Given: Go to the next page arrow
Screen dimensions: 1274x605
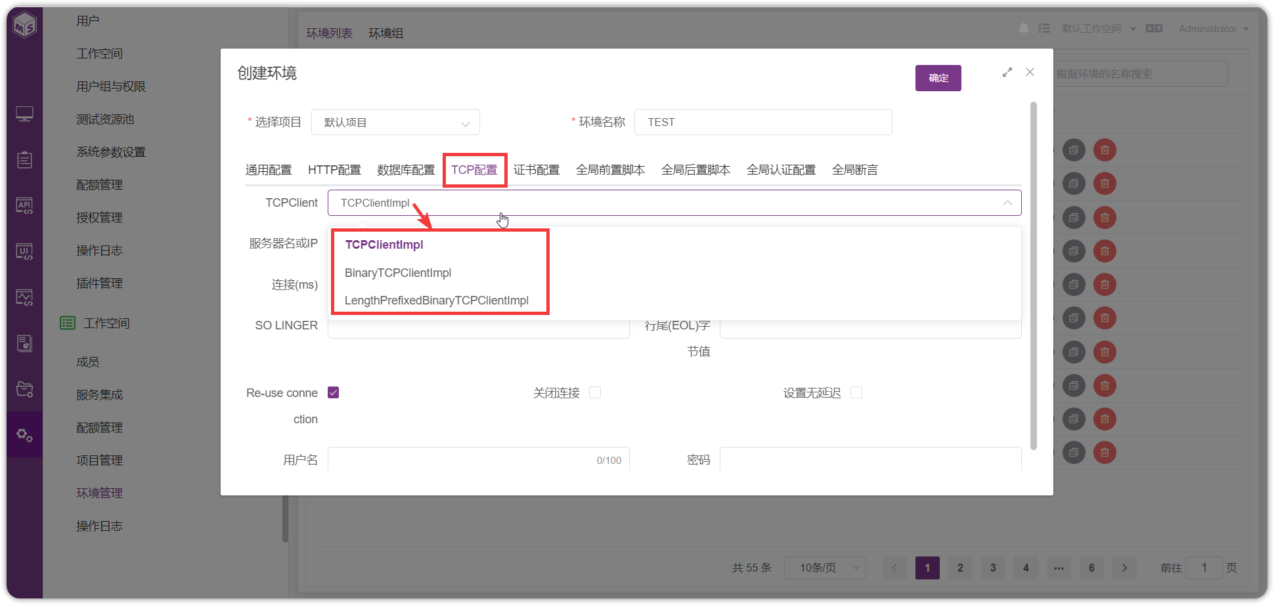Looking at the screenshot, I should point(1124,568).
